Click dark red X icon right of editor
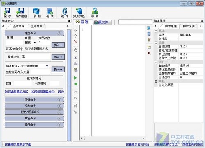This screenshot has width=205, height=148. pos(149,53)
